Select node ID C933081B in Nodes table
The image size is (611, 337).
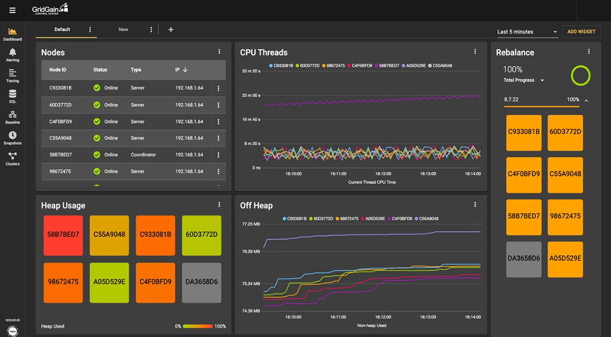(61, 88)
